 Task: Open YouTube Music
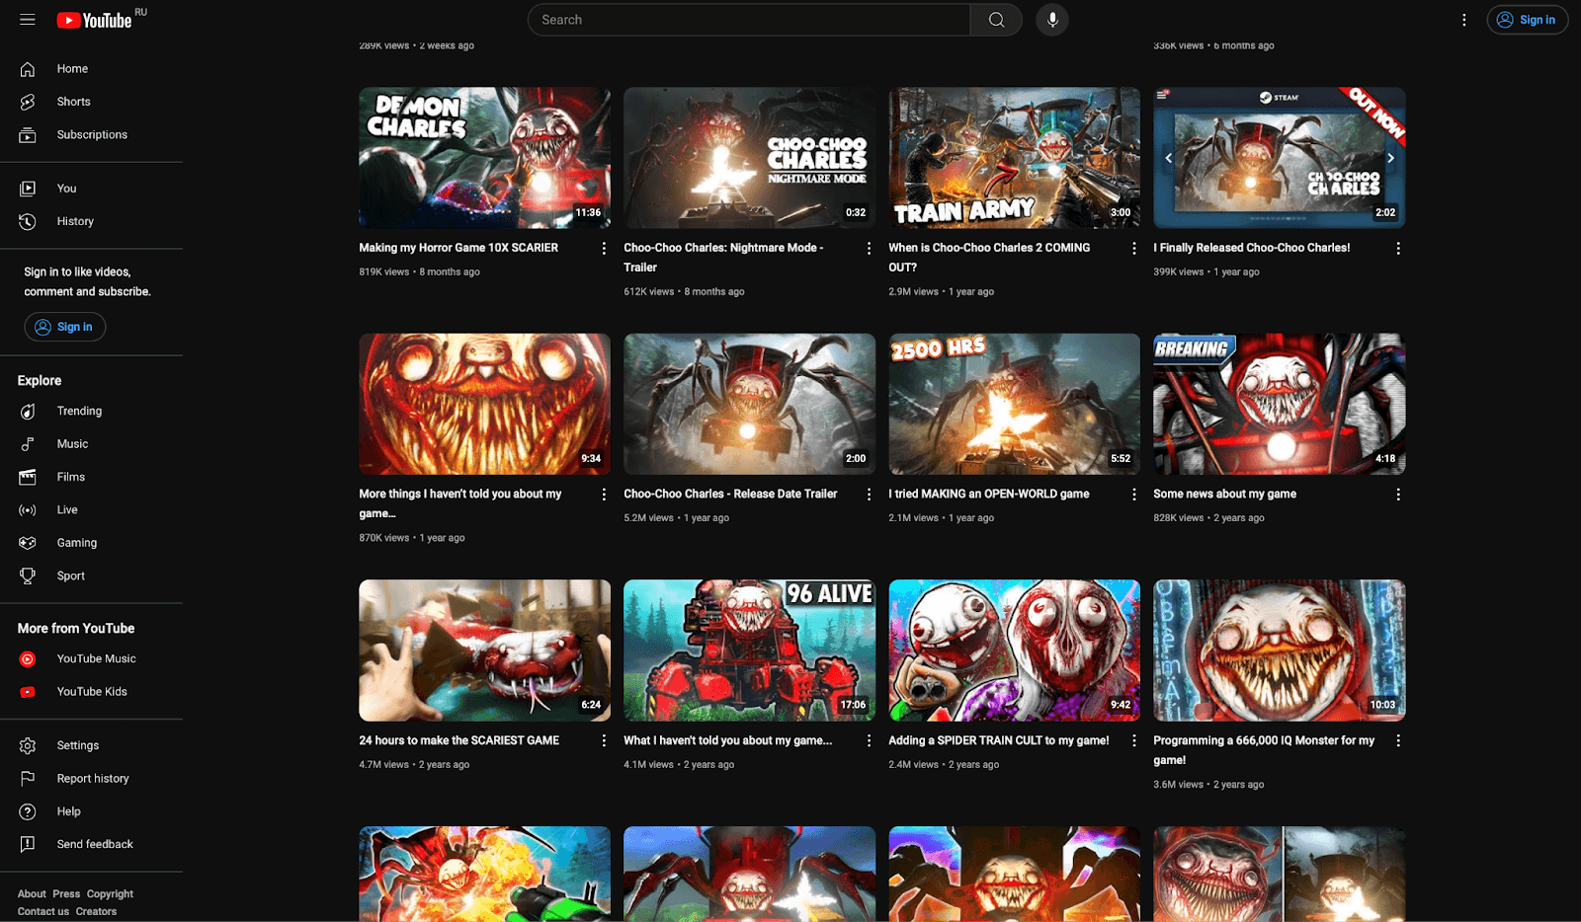pos(96,658)
